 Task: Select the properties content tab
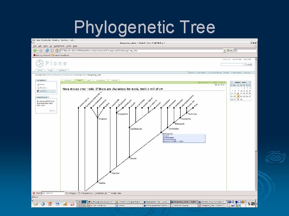101,80
